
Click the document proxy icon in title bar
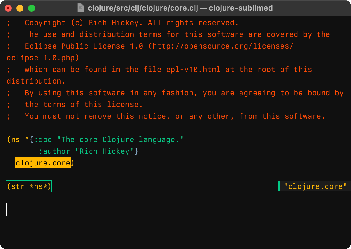point(80,8)
